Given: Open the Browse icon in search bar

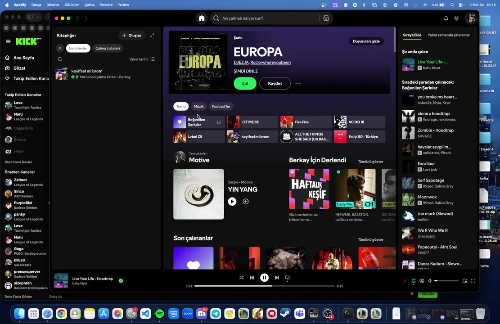Looking at the screenshot, I should point(326,18).
